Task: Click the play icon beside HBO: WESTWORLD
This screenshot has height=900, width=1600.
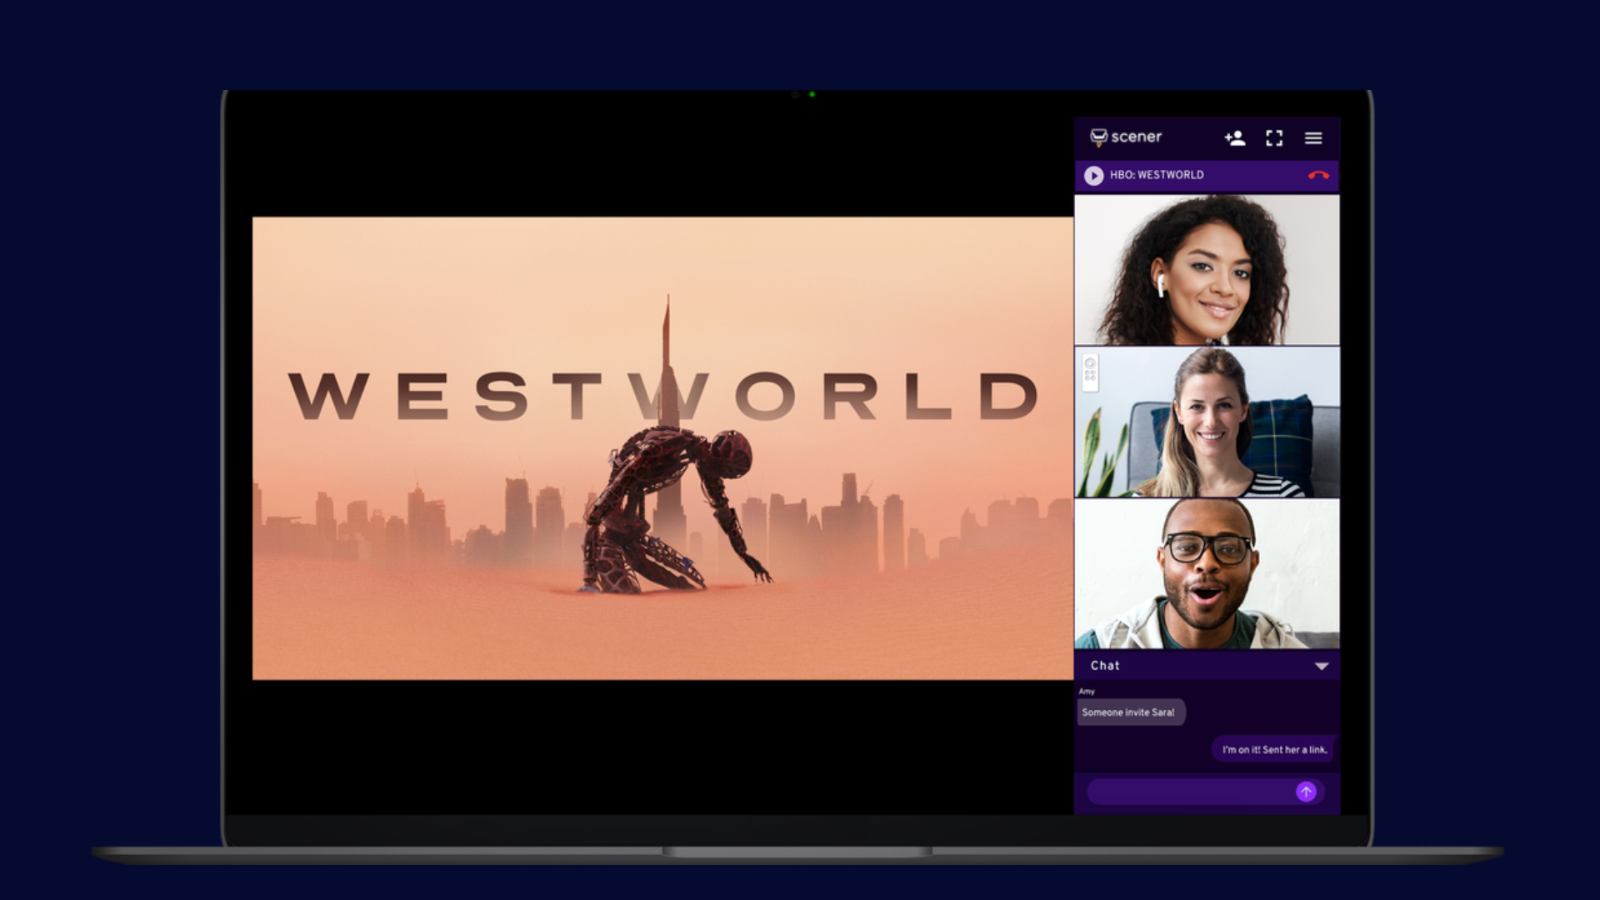Action: point(1093,176)
